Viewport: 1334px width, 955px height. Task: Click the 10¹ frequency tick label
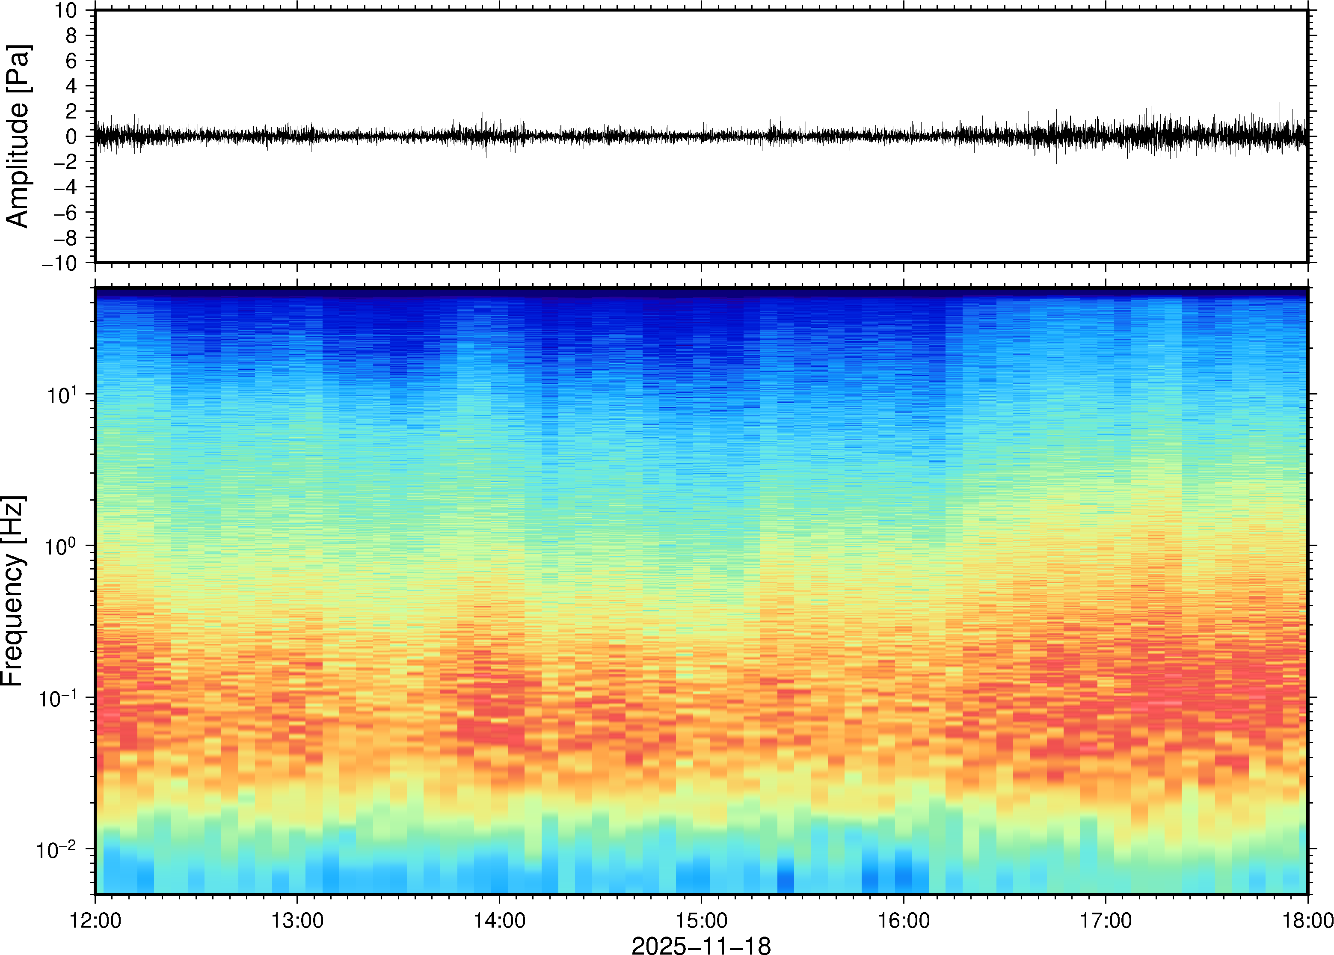click(62, 394)
